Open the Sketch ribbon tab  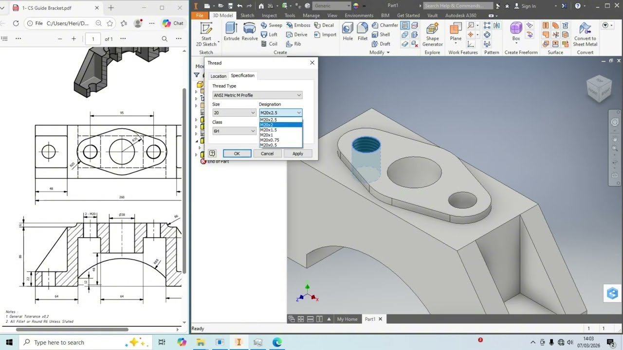click(247, 16)
